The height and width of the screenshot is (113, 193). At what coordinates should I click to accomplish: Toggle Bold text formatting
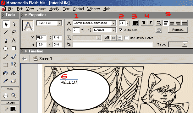[144, 23]
